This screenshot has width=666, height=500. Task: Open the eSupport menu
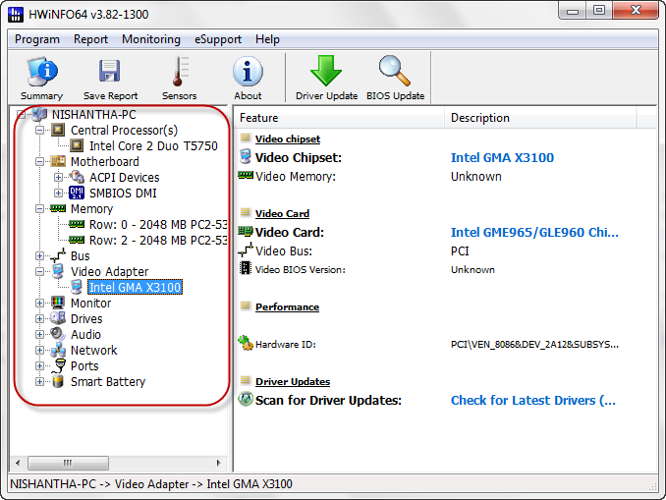point(218,39)
